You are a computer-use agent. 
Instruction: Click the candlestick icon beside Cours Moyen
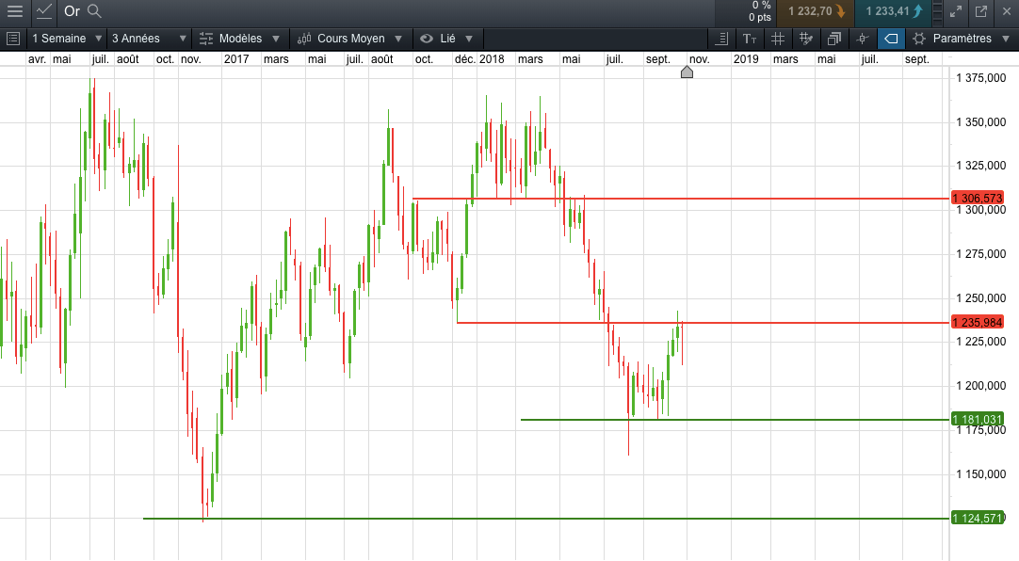304,39
